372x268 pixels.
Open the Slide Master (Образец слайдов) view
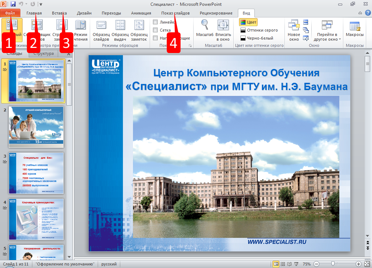[101, 30]
